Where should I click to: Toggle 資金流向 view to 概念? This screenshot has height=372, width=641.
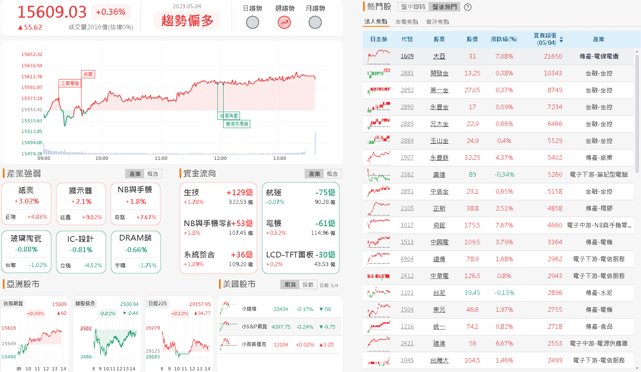332,174
